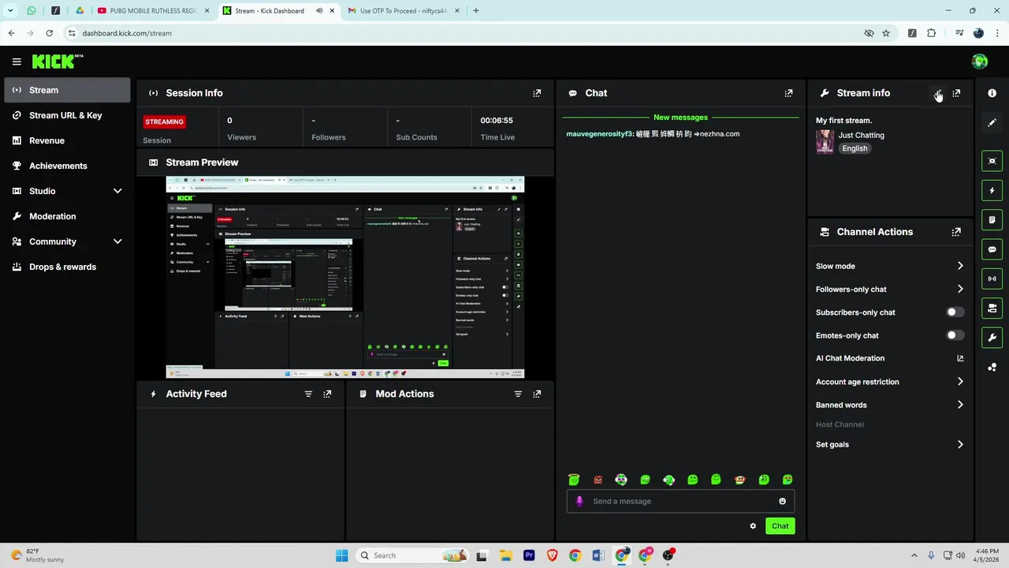
Task: Open chat settings gear icon
Action: pos(753,526)
